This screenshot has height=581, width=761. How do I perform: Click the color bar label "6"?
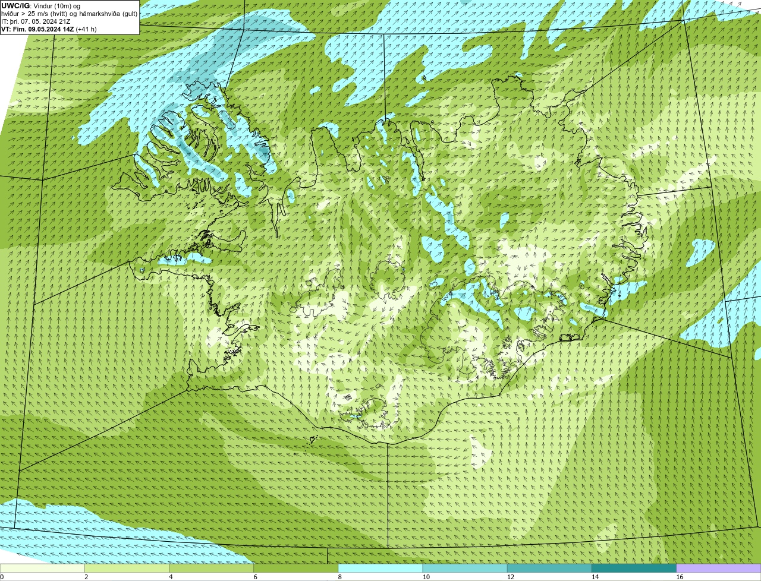255,577
